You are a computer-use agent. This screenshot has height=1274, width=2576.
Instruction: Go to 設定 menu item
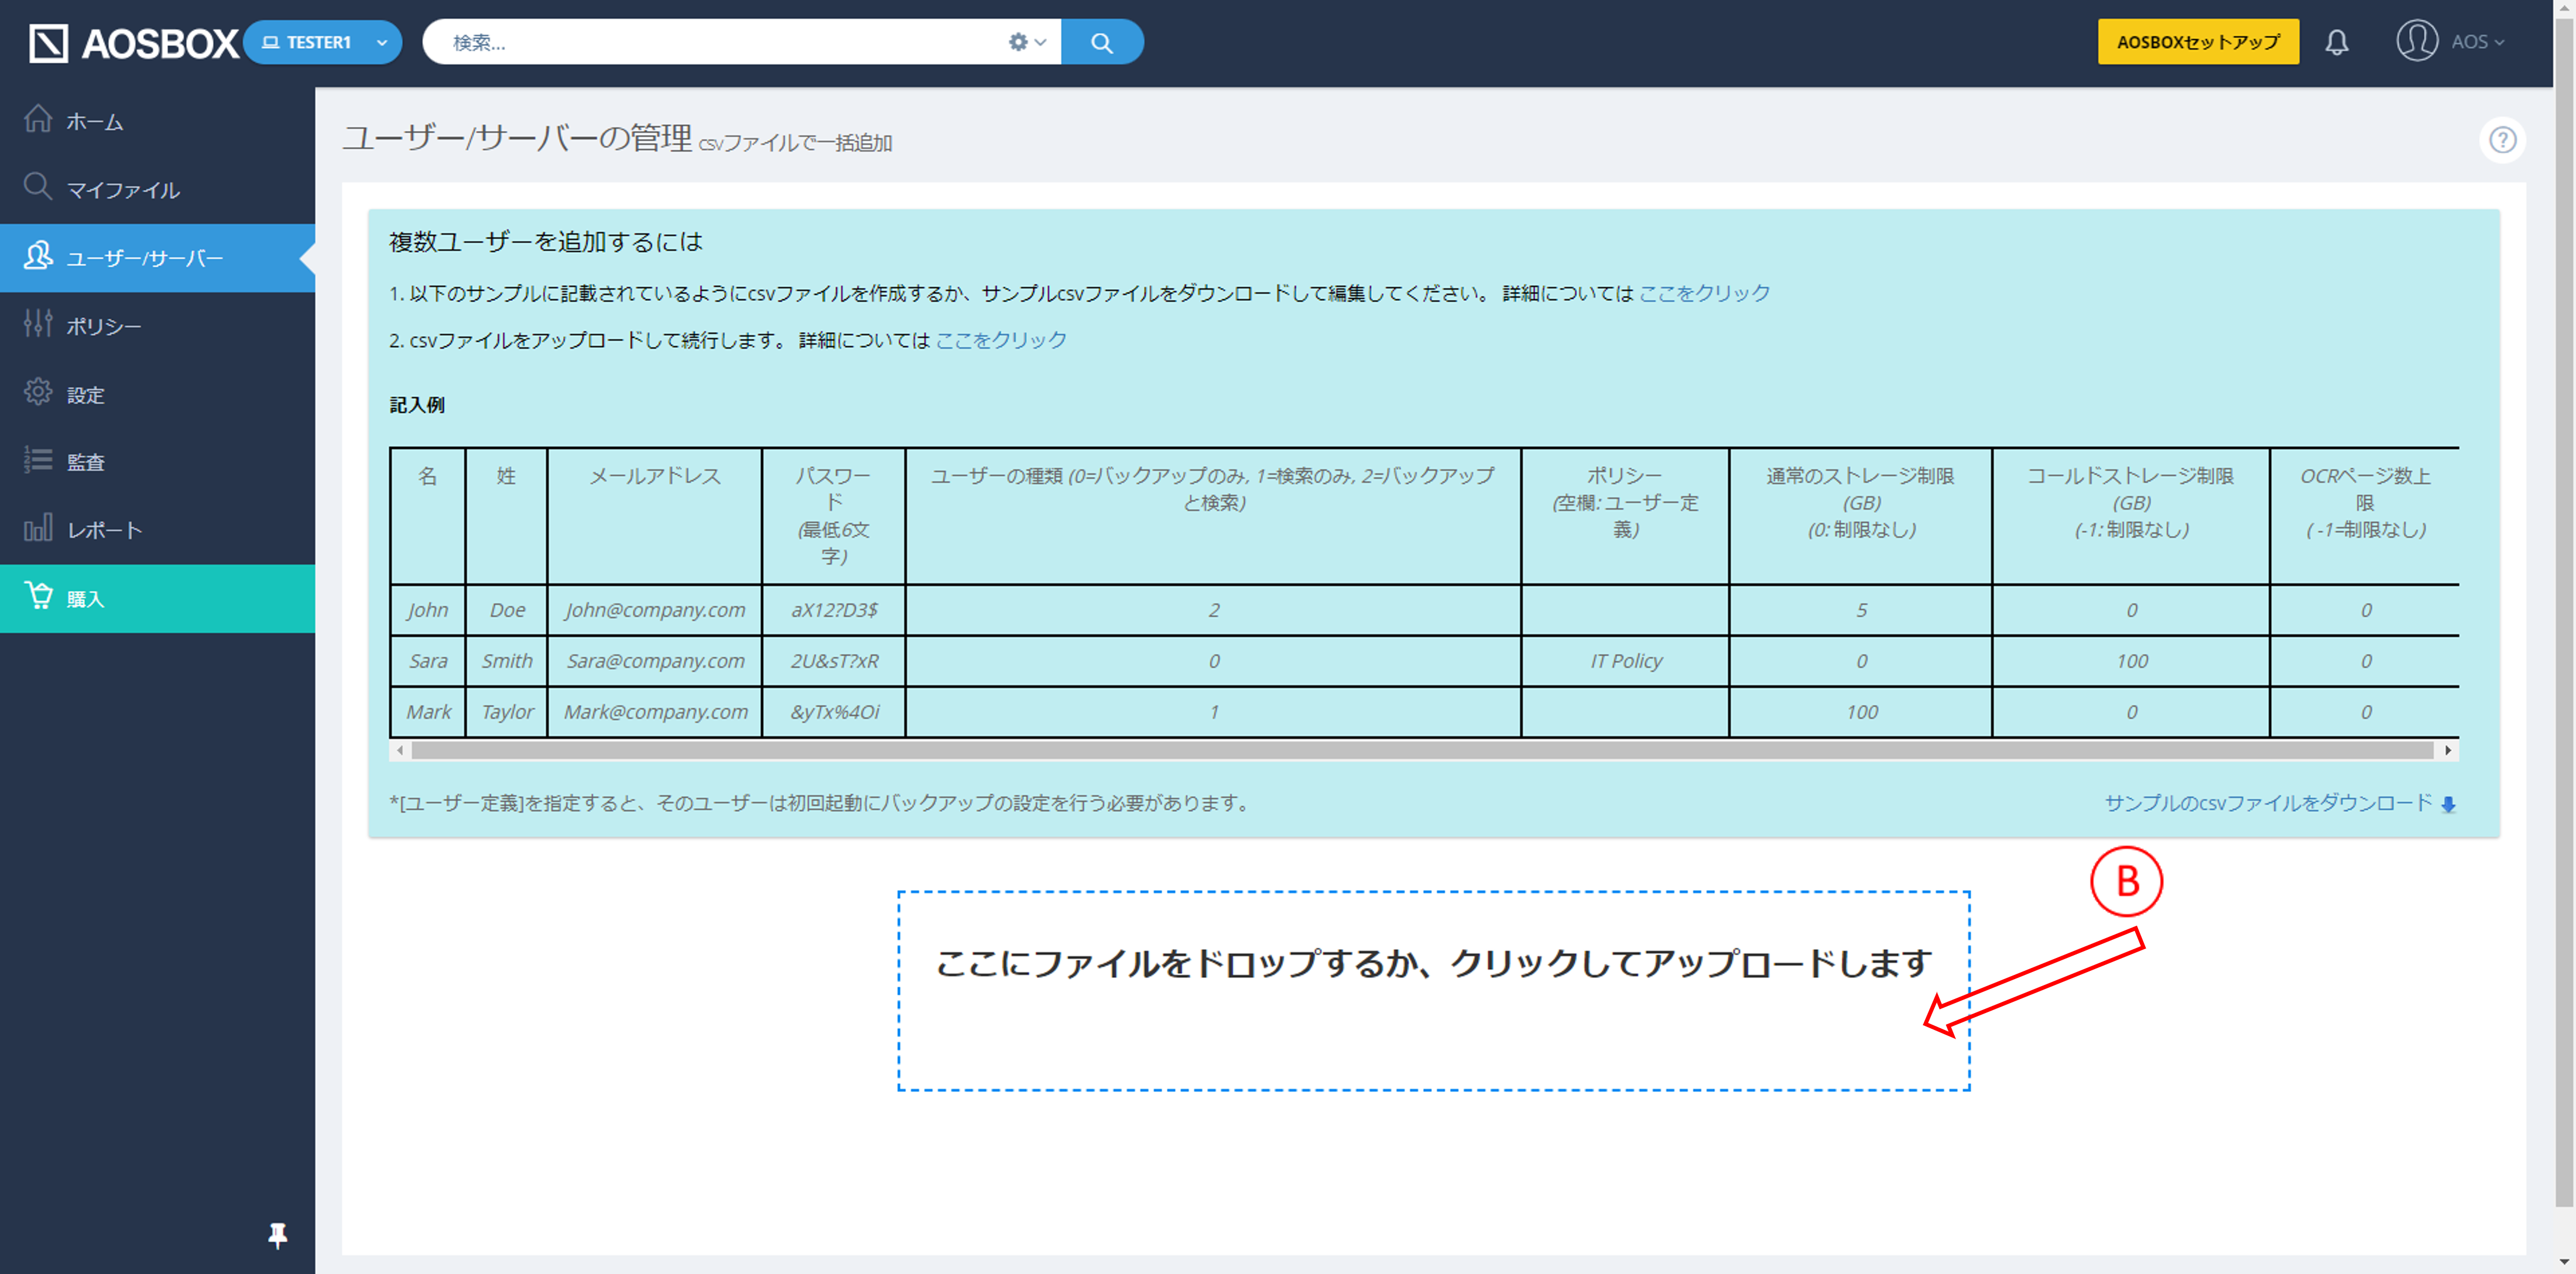point(86,394)
